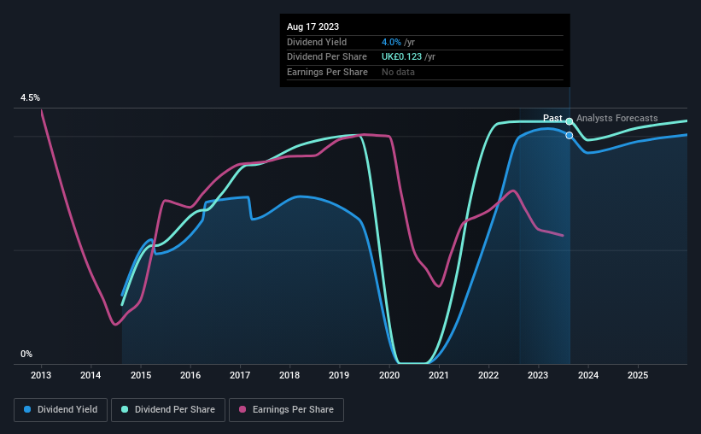Click the 'Dividend Yield' row label in tooltip
This screenshot has height=434, width=701.
coord(317,42)
